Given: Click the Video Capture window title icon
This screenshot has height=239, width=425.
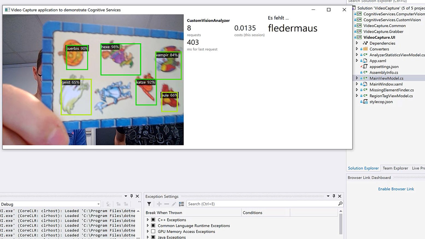Looking at the screenshot, I should pos(7,10).
